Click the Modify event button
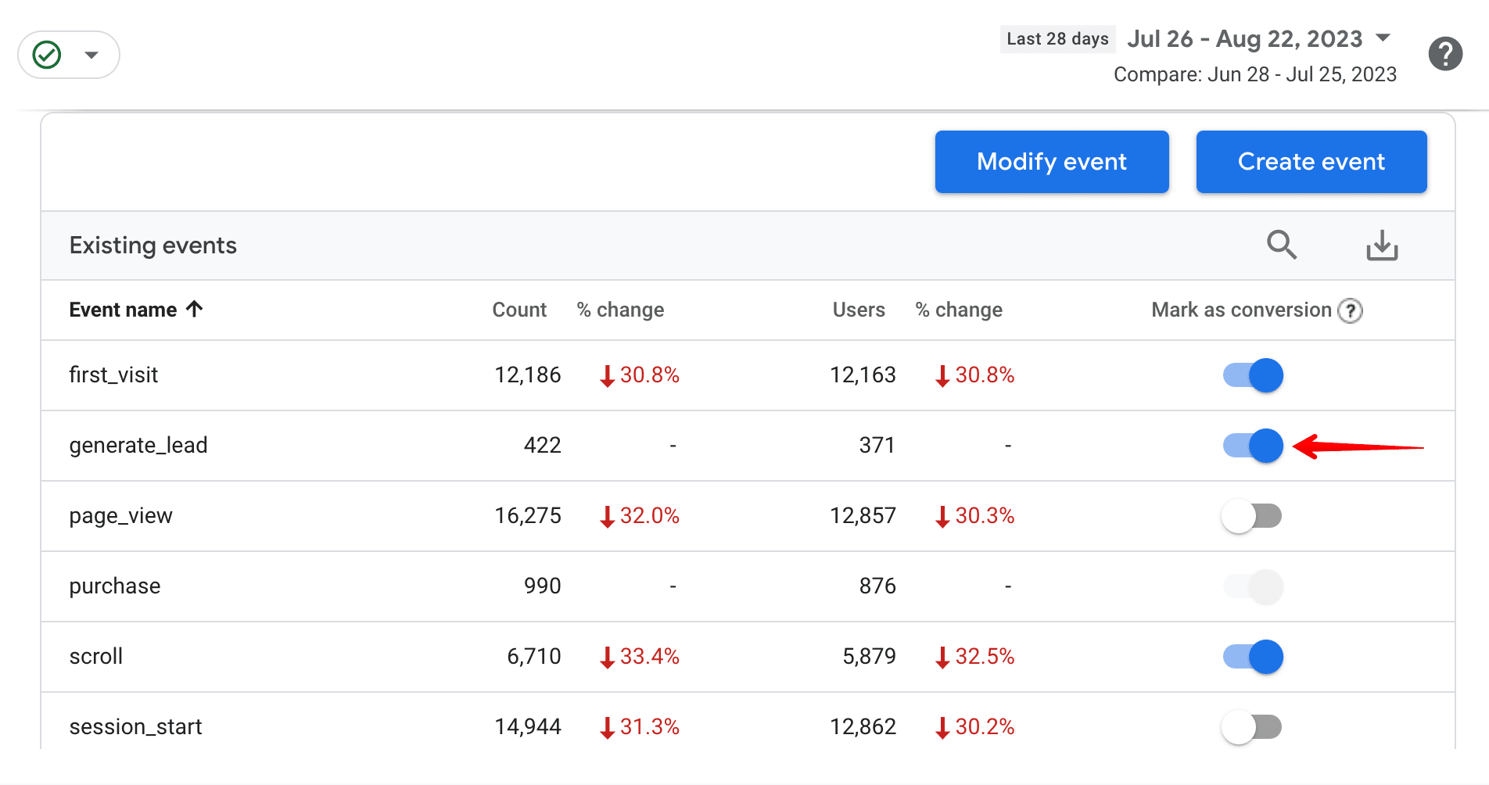1489x785 pixels. coord(1051,162)
